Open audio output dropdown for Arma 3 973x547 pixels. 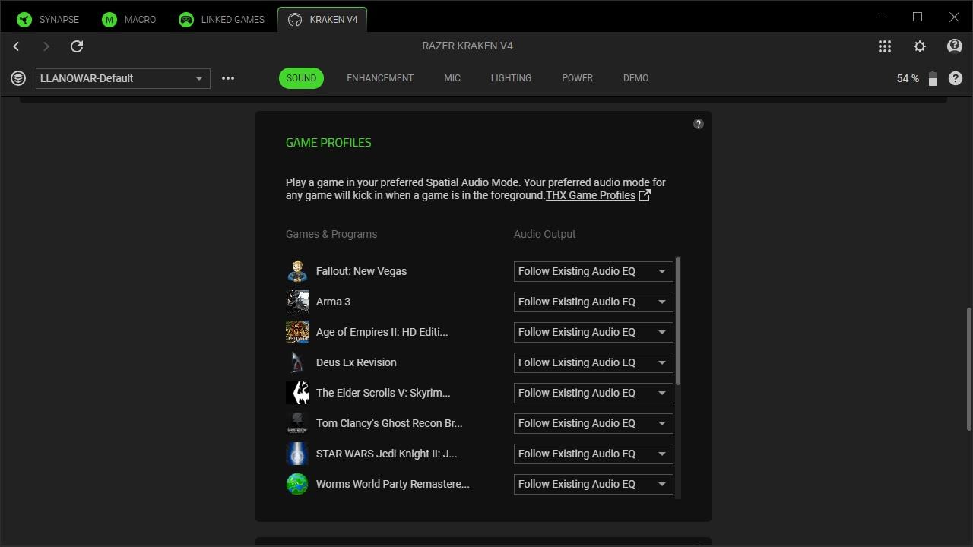coord(594,302)
